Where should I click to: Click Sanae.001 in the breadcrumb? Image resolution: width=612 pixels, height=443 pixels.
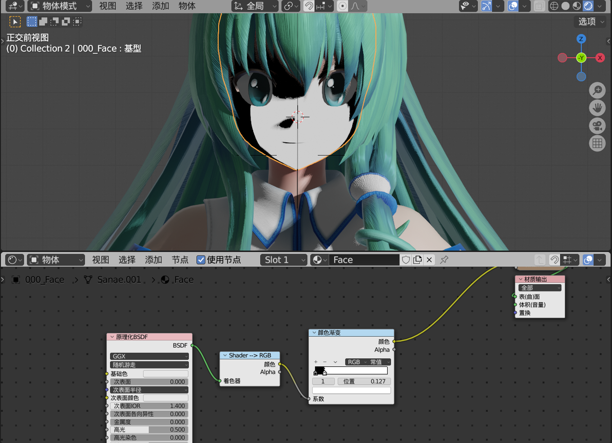click(119, 280)
